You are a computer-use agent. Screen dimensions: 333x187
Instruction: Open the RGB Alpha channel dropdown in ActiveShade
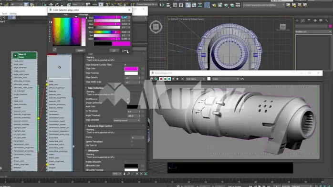click(195, 79)
